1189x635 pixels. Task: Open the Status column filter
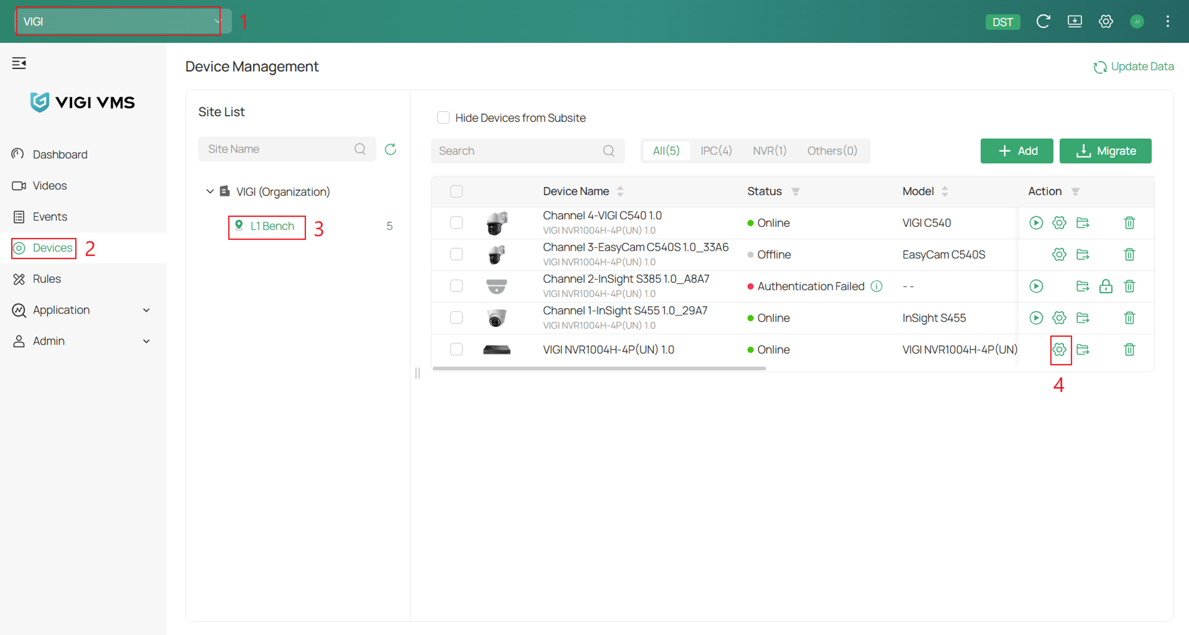coord(795,191)
